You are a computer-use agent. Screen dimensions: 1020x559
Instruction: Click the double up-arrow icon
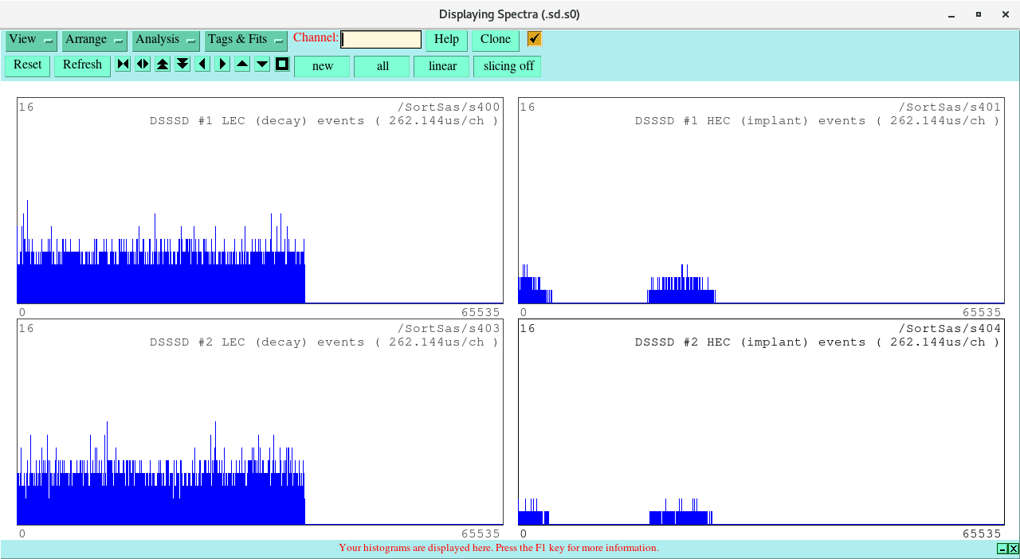(x=163, y=64)
